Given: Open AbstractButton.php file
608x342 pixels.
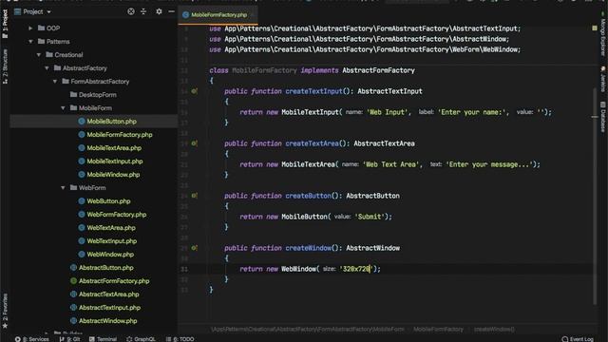Looking at the screenshot, I should point(102,268).
